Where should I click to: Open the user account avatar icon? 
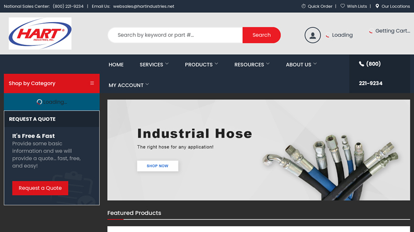313,35
